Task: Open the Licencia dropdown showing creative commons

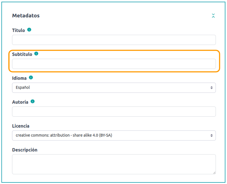Action: click(x=114, y=135)
